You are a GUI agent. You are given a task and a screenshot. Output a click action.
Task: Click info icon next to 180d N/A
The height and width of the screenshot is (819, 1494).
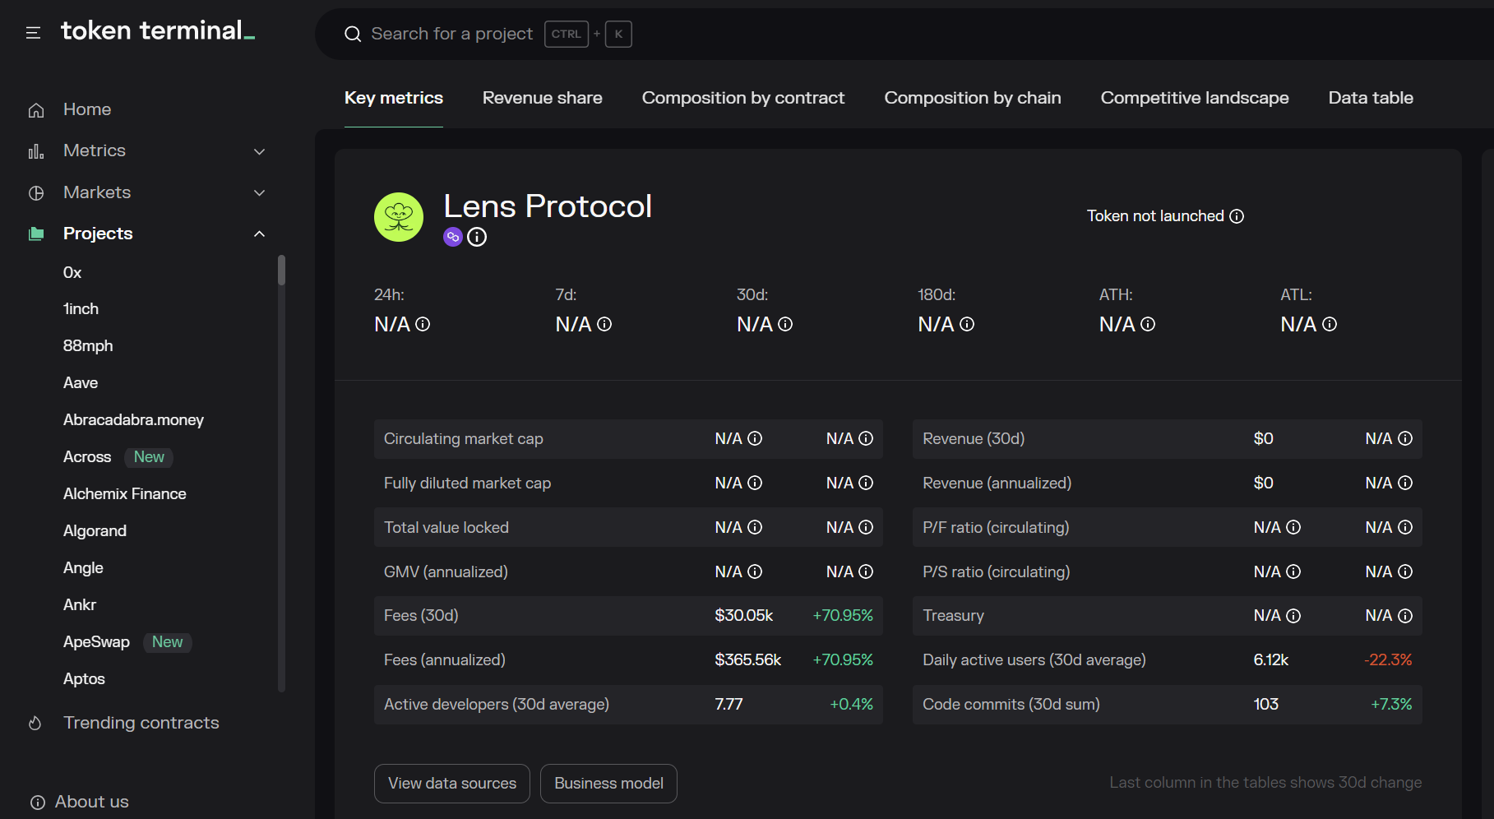pyautogui.click(x=967, y=324)
